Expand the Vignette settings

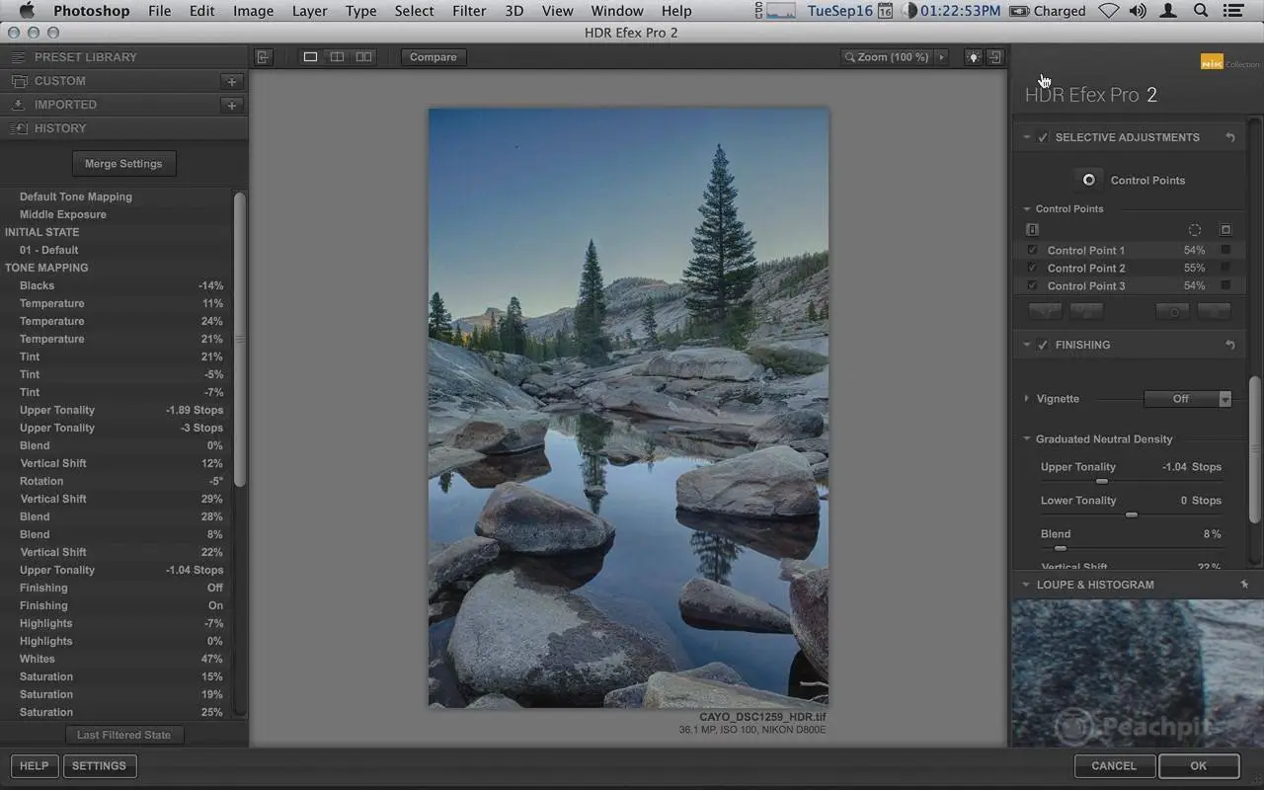click(1027, 399)
